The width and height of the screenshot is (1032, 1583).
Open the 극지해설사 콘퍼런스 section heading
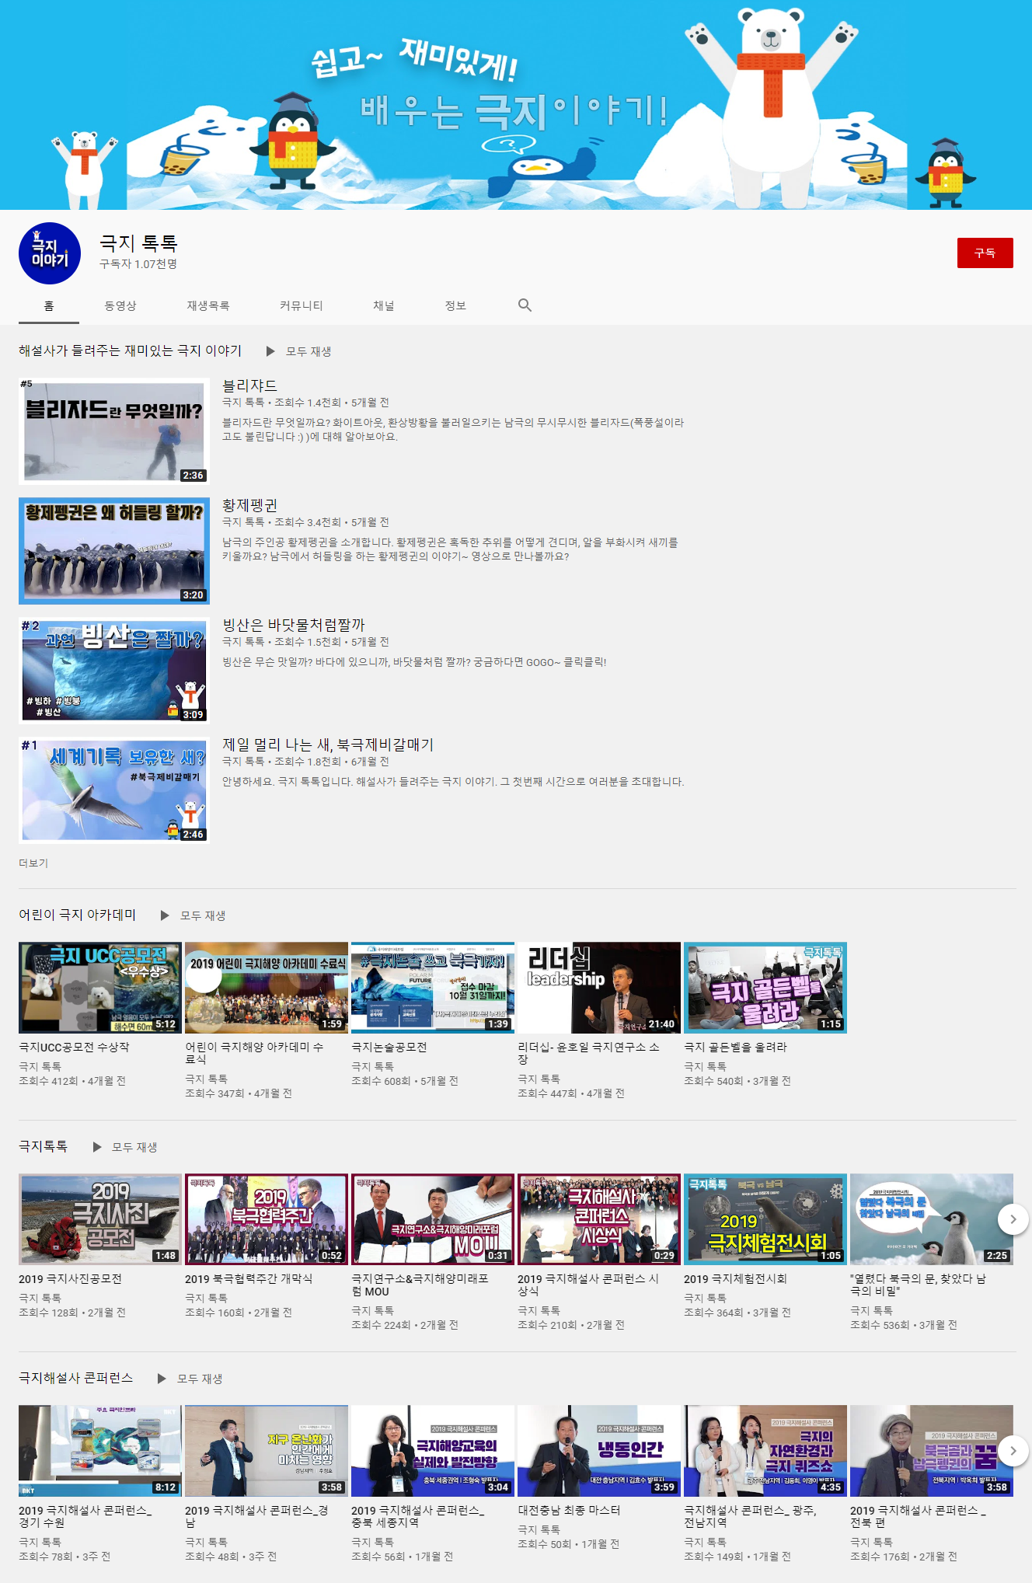pyautogui.click(x=76, y=1378)
